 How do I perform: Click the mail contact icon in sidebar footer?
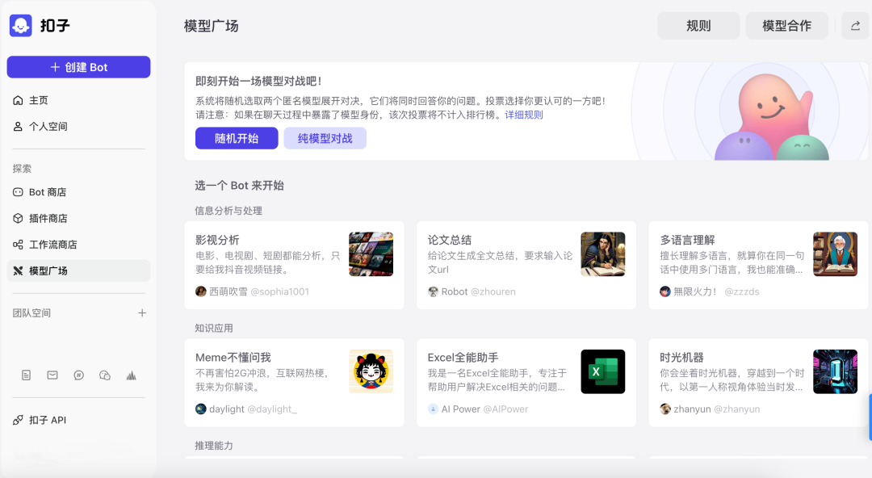(52, 375)
